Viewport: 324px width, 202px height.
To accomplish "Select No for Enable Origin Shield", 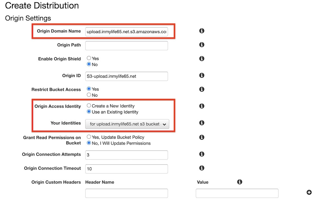I will pyautogui.click(x=89, y=64).
